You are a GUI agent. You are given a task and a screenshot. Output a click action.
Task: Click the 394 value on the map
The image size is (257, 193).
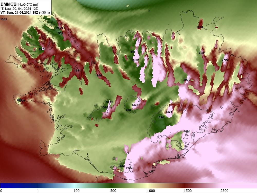tap(161, 117)
